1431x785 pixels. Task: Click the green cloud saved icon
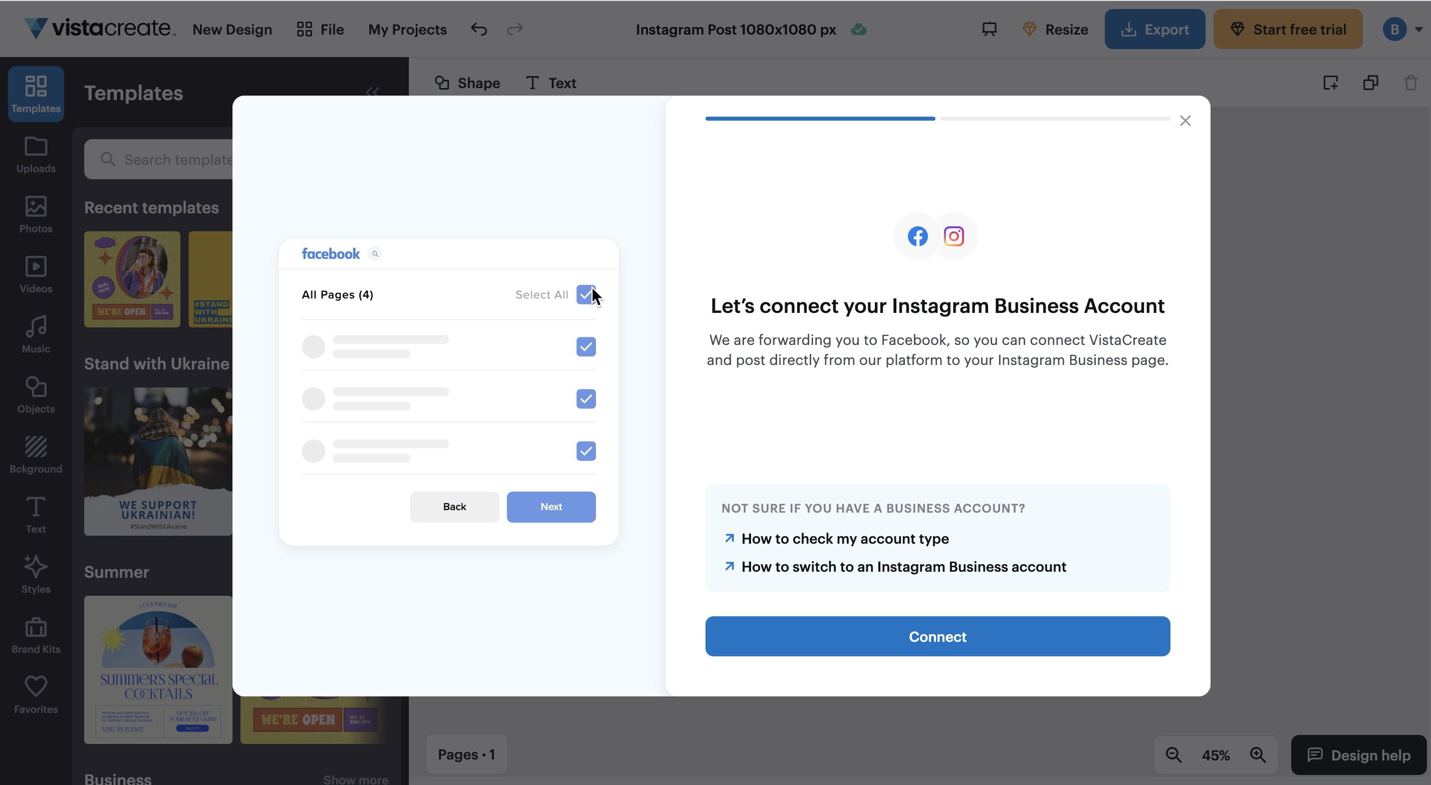point(859,29)
